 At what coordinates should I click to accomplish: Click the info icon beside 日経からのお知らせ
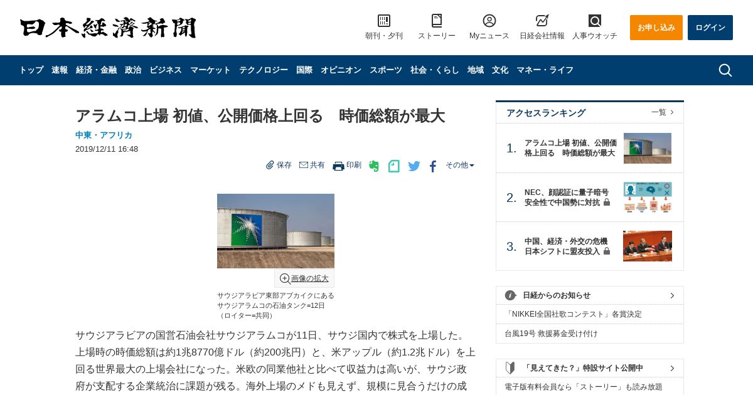pos(511,295)
